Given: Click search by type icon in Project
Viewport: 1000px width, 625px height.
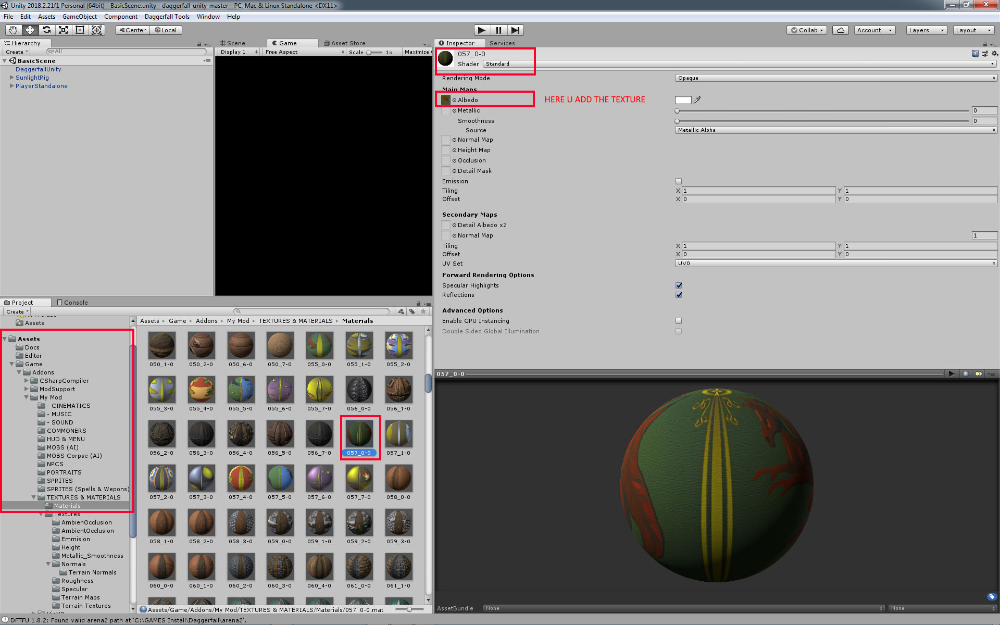Looking at the screenshot, I should [x=401, y=311].
